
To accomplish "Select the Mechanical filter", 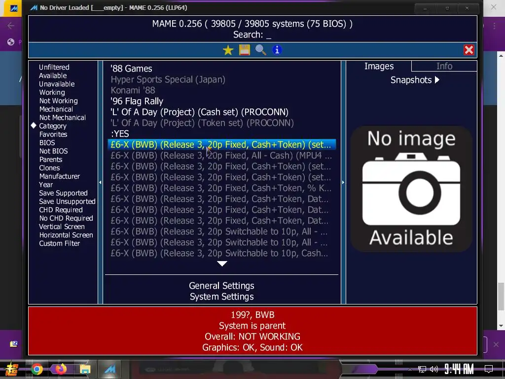I will [x=56, y=109].
